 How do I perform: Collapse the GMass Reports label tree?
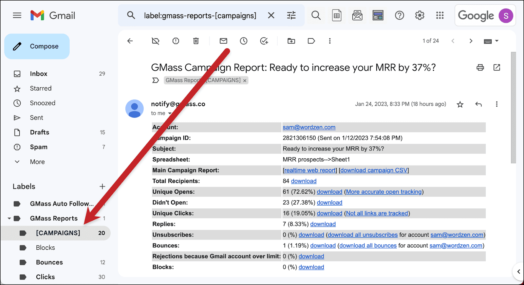9,218
